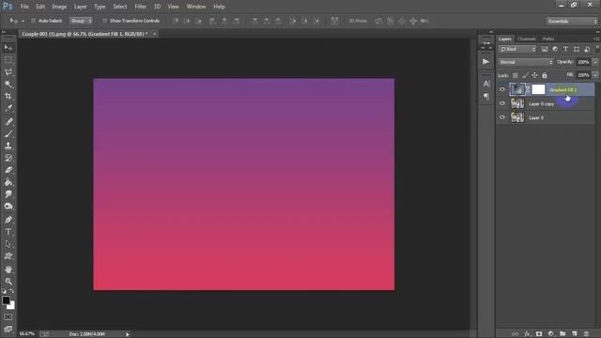Select the Eraser tool
Image resolution: width=601 pixels, height=338 pixels.
click(8, 170)
